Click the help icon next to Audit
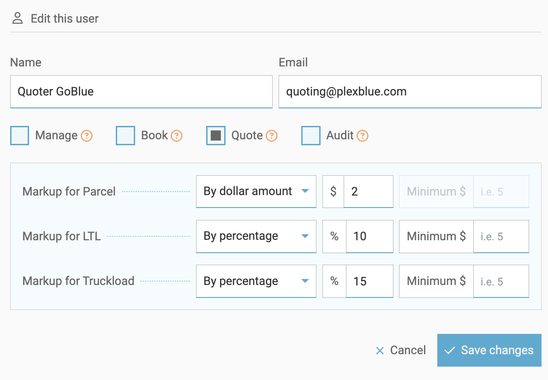Viewport: 548px width, 380px height. tap(363, 136)
